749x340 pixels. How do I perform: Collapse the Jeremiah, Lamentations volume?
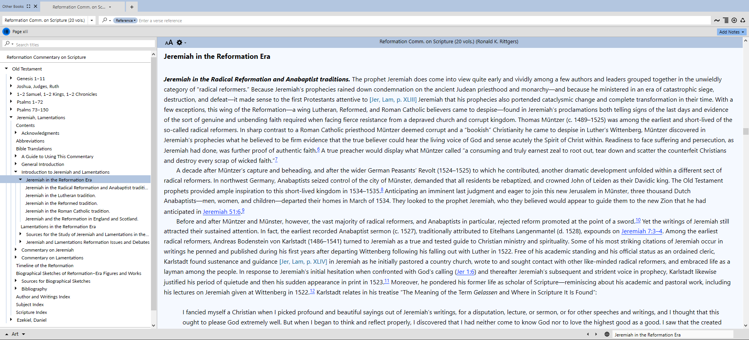pos(11,117)
